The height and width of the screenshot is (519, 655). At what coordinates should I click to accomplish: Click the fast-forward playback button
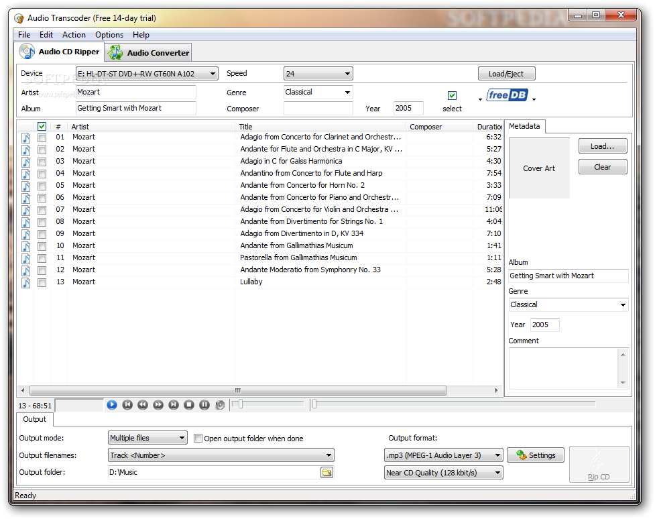(x=158, y=404)
